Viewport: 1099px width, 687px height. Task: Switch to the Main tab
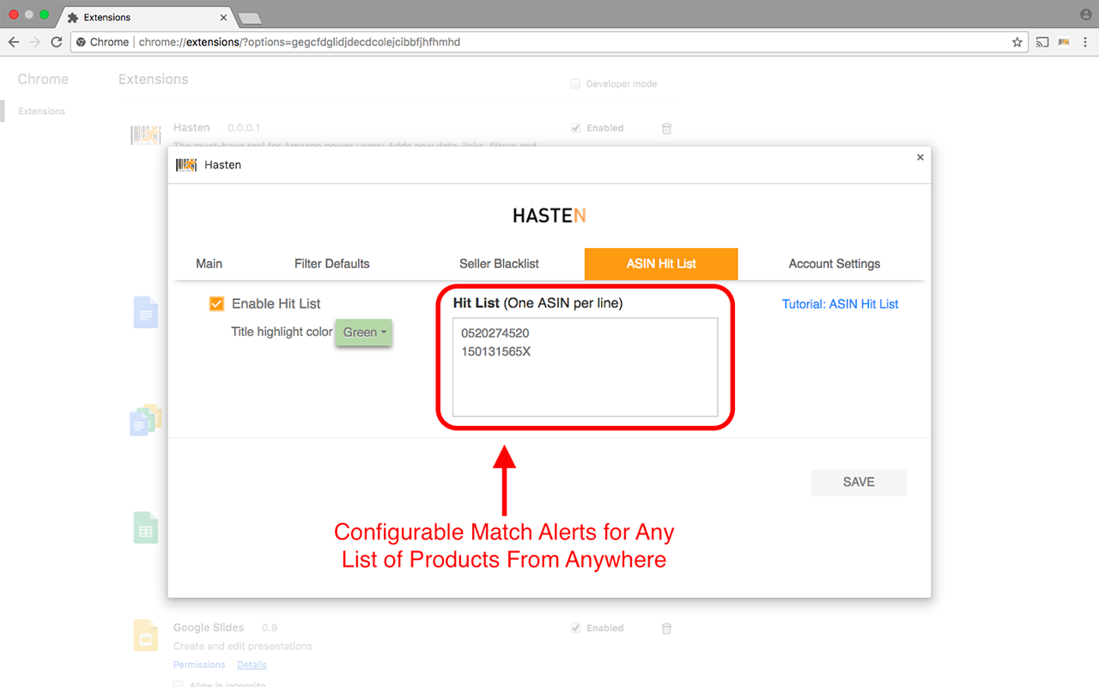tap(209, 264)
